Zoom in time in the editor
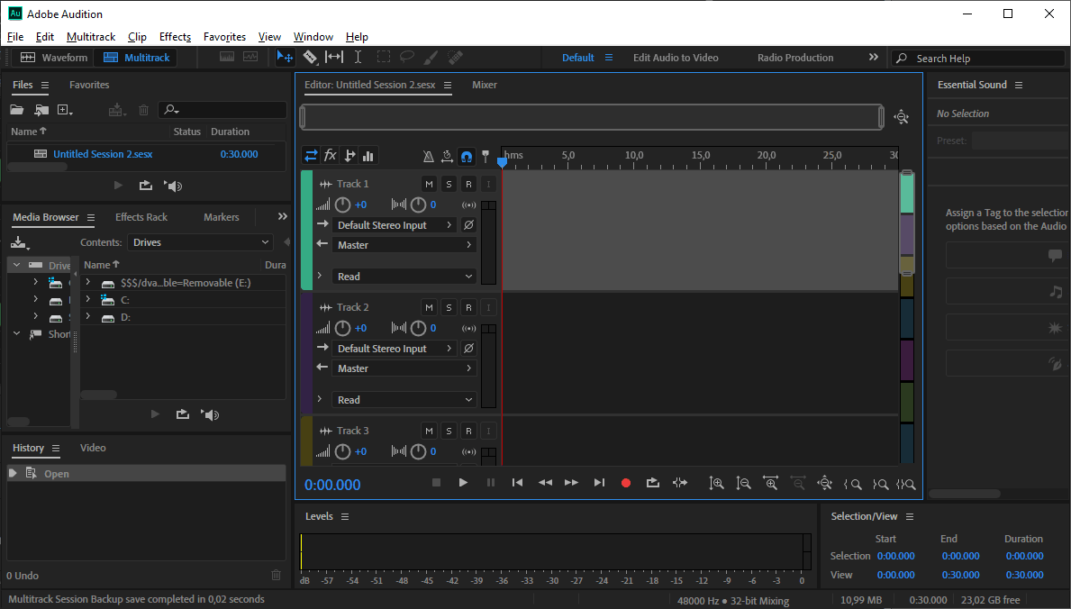This screenshot has width=1071, height=609. coord(770,483)
